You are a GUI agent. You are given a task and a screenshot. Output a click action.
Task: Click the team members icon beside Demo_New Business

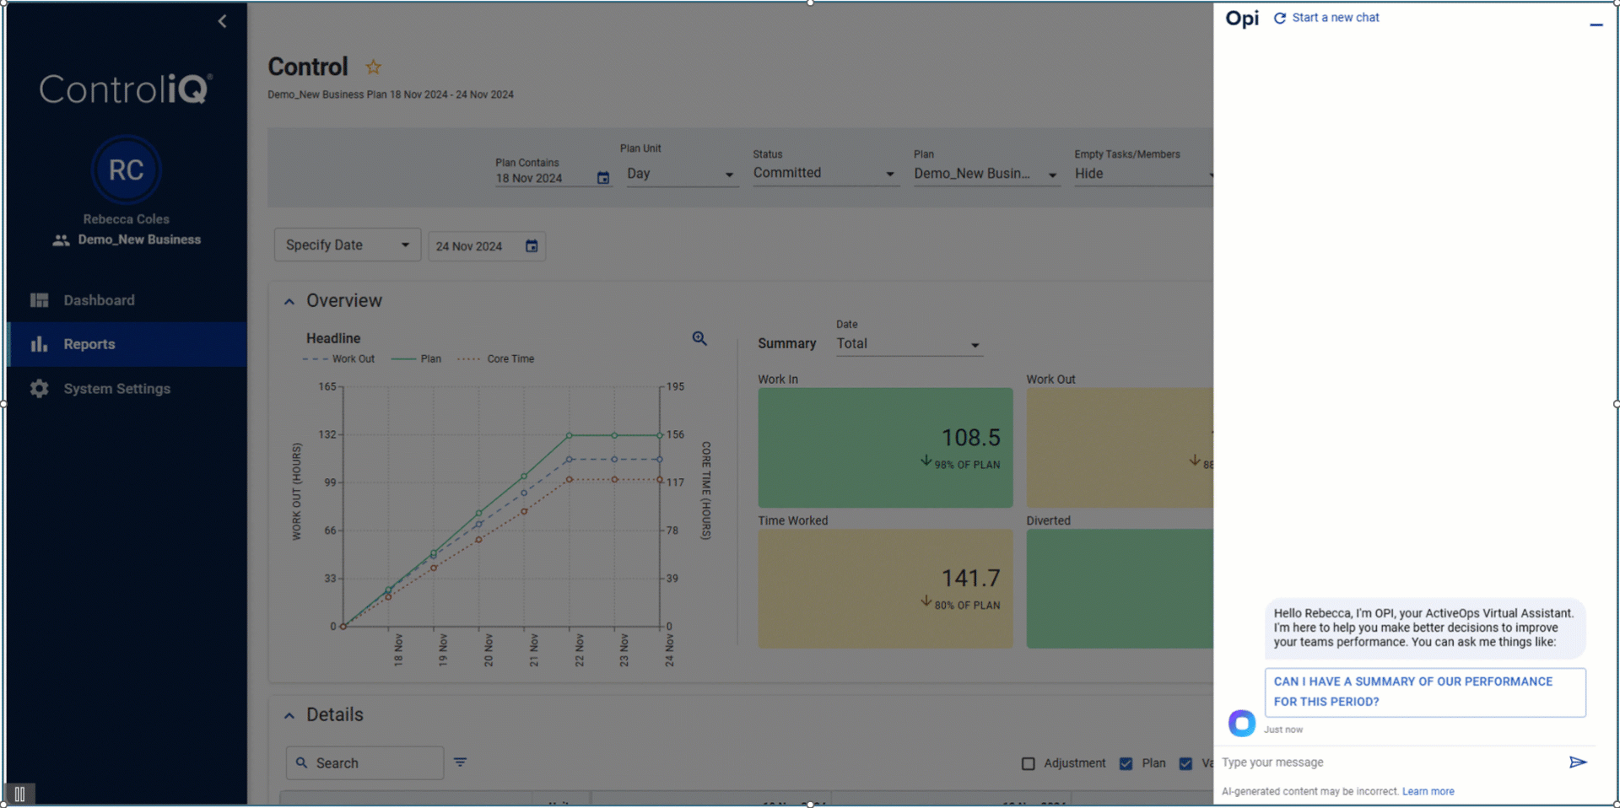pyautogui.click(x=61, y=240)
